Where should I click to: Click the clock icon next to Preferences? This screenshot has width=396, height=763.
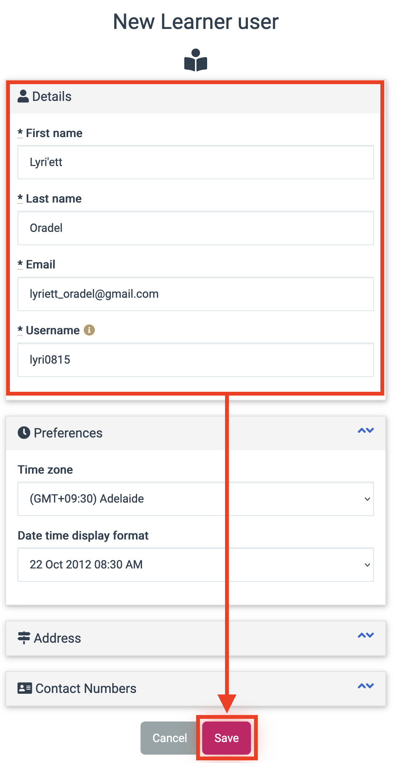[24, 433]
